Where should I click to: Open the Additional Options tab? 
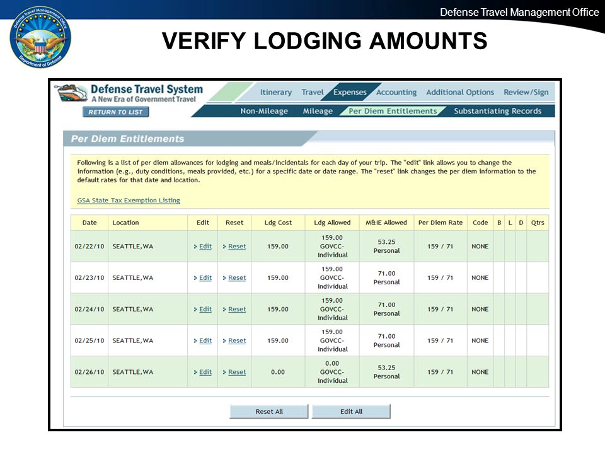point(460,92)
